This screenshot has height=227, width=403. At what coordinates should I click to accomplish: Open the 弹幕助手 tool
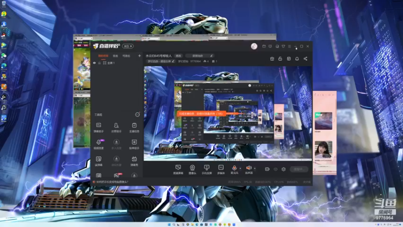click(98, 128)
